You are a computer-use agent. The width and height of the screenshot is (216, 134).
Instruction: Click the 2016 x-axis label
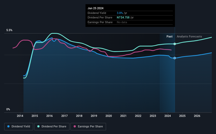(x=49, y=116)
